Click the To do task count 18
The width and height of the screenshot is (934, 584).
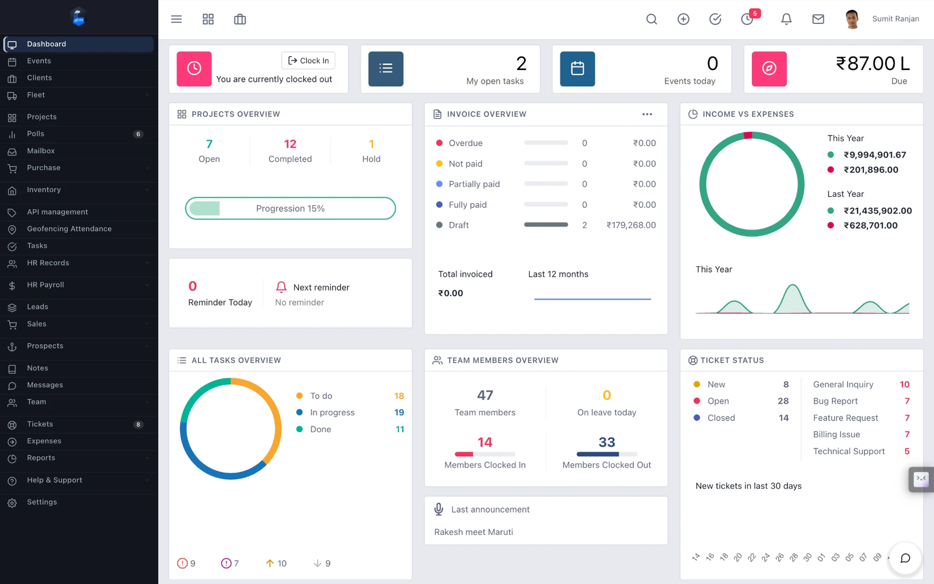tap(399, 396)
